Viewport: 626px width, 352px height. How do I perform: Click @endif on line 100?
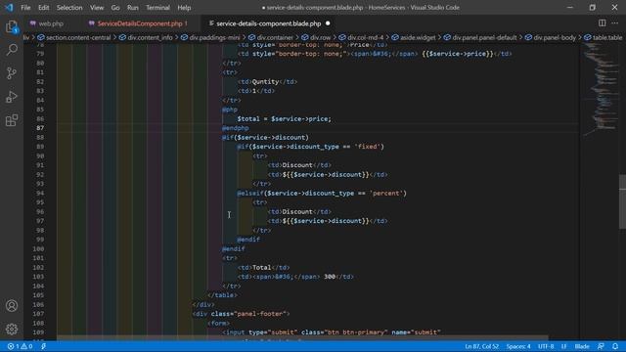pyautogui.click(x=233, y=248)
